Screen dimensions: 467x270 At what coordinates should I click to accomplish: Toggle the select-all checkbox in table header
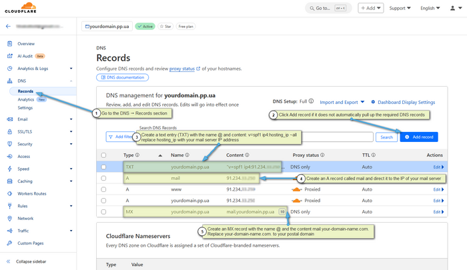coord(103,155)
